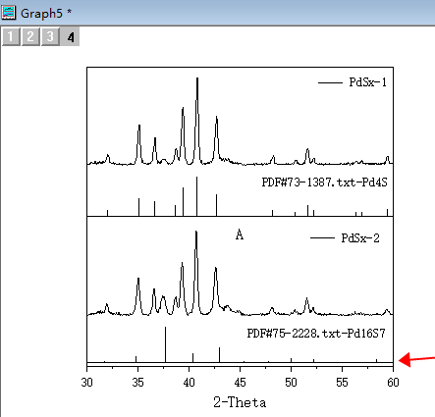Click the 2-Theta axis title
The height and width of the screenshot is (417, 435).
[240, 402]
